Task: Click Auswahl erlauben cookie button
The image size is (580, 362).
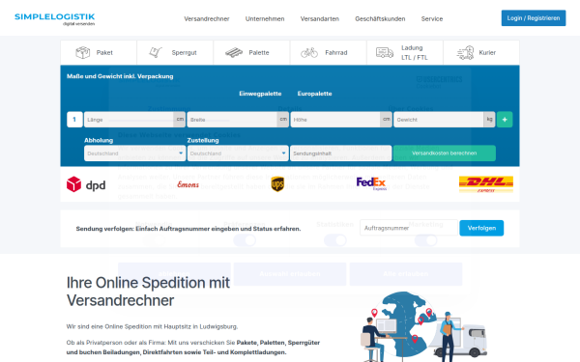Action: tap(290, 274)
